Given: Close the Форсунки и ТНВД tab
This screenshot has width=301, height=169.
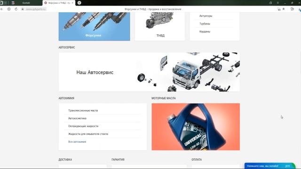Looking at the screenshot, I should pos(72,3).
